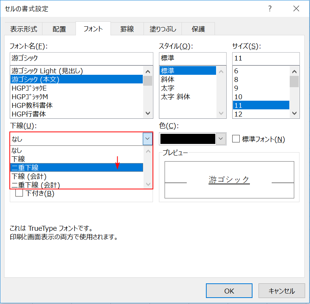
Task: Open the 色 color dropdown
Action: [x=221, y=139]
